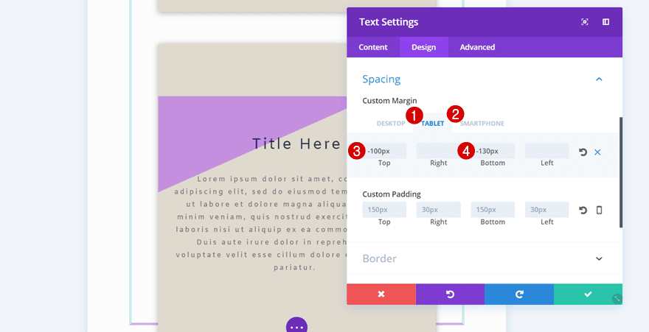Collapse the Spacing section

coord(599,80)
